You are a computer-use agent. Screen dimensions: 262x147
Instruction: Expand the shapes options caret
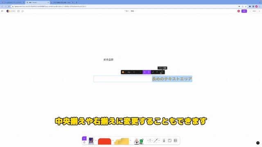click(113, 140)
